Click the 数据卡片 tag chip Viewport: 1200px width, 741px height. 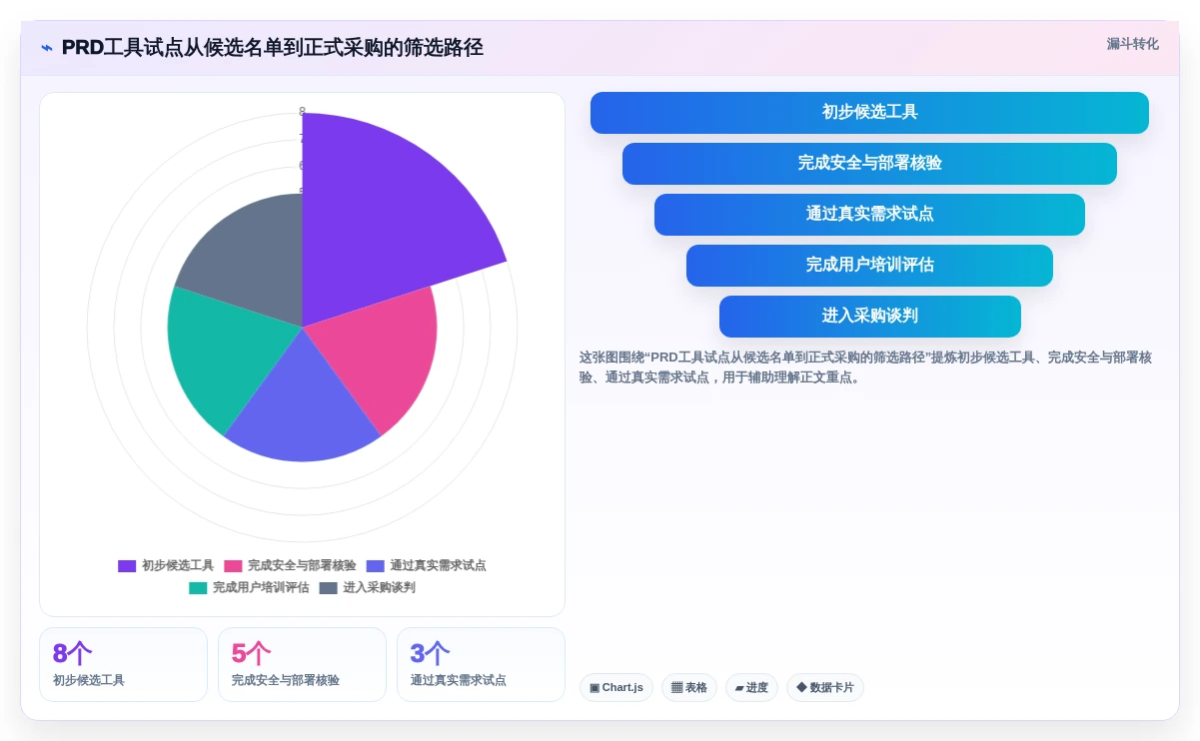click(825, 688)
